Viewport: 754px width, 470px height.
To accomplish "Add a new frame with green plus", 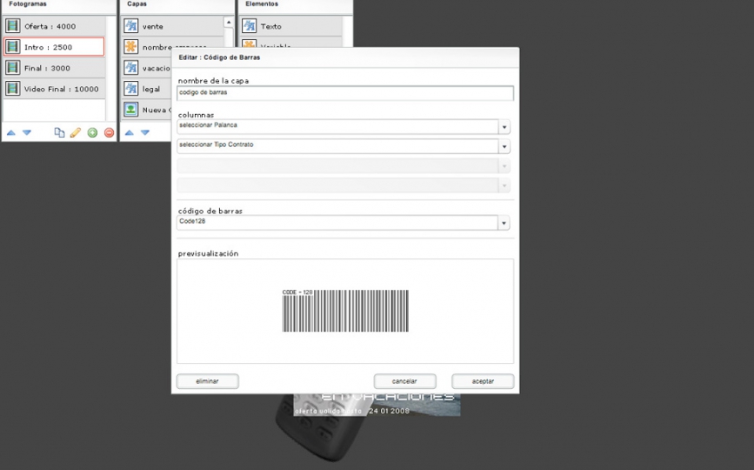I will tap(92, 133).
